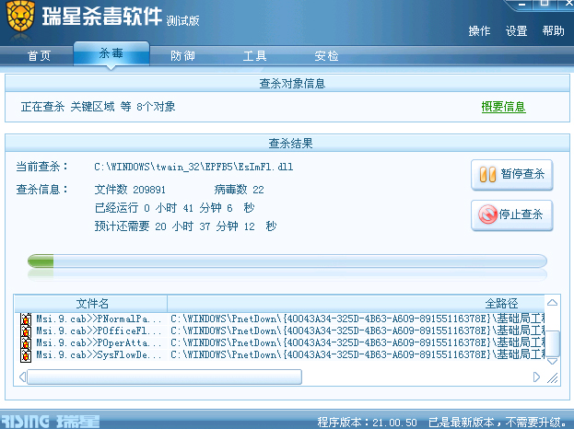This screenshot has width=574, height=429.
Task: Click full path cell of the PNormalPa row
Action: (x=357, y=319)
